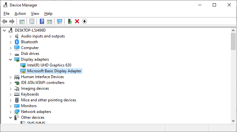Open the View menu

[35, 14]
